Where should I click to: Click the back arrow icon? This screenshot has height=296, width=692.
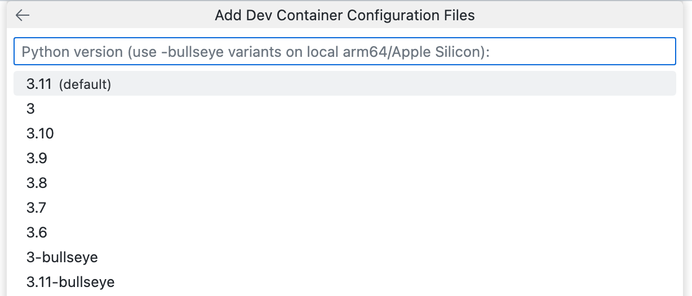click(x=23, y=15)
